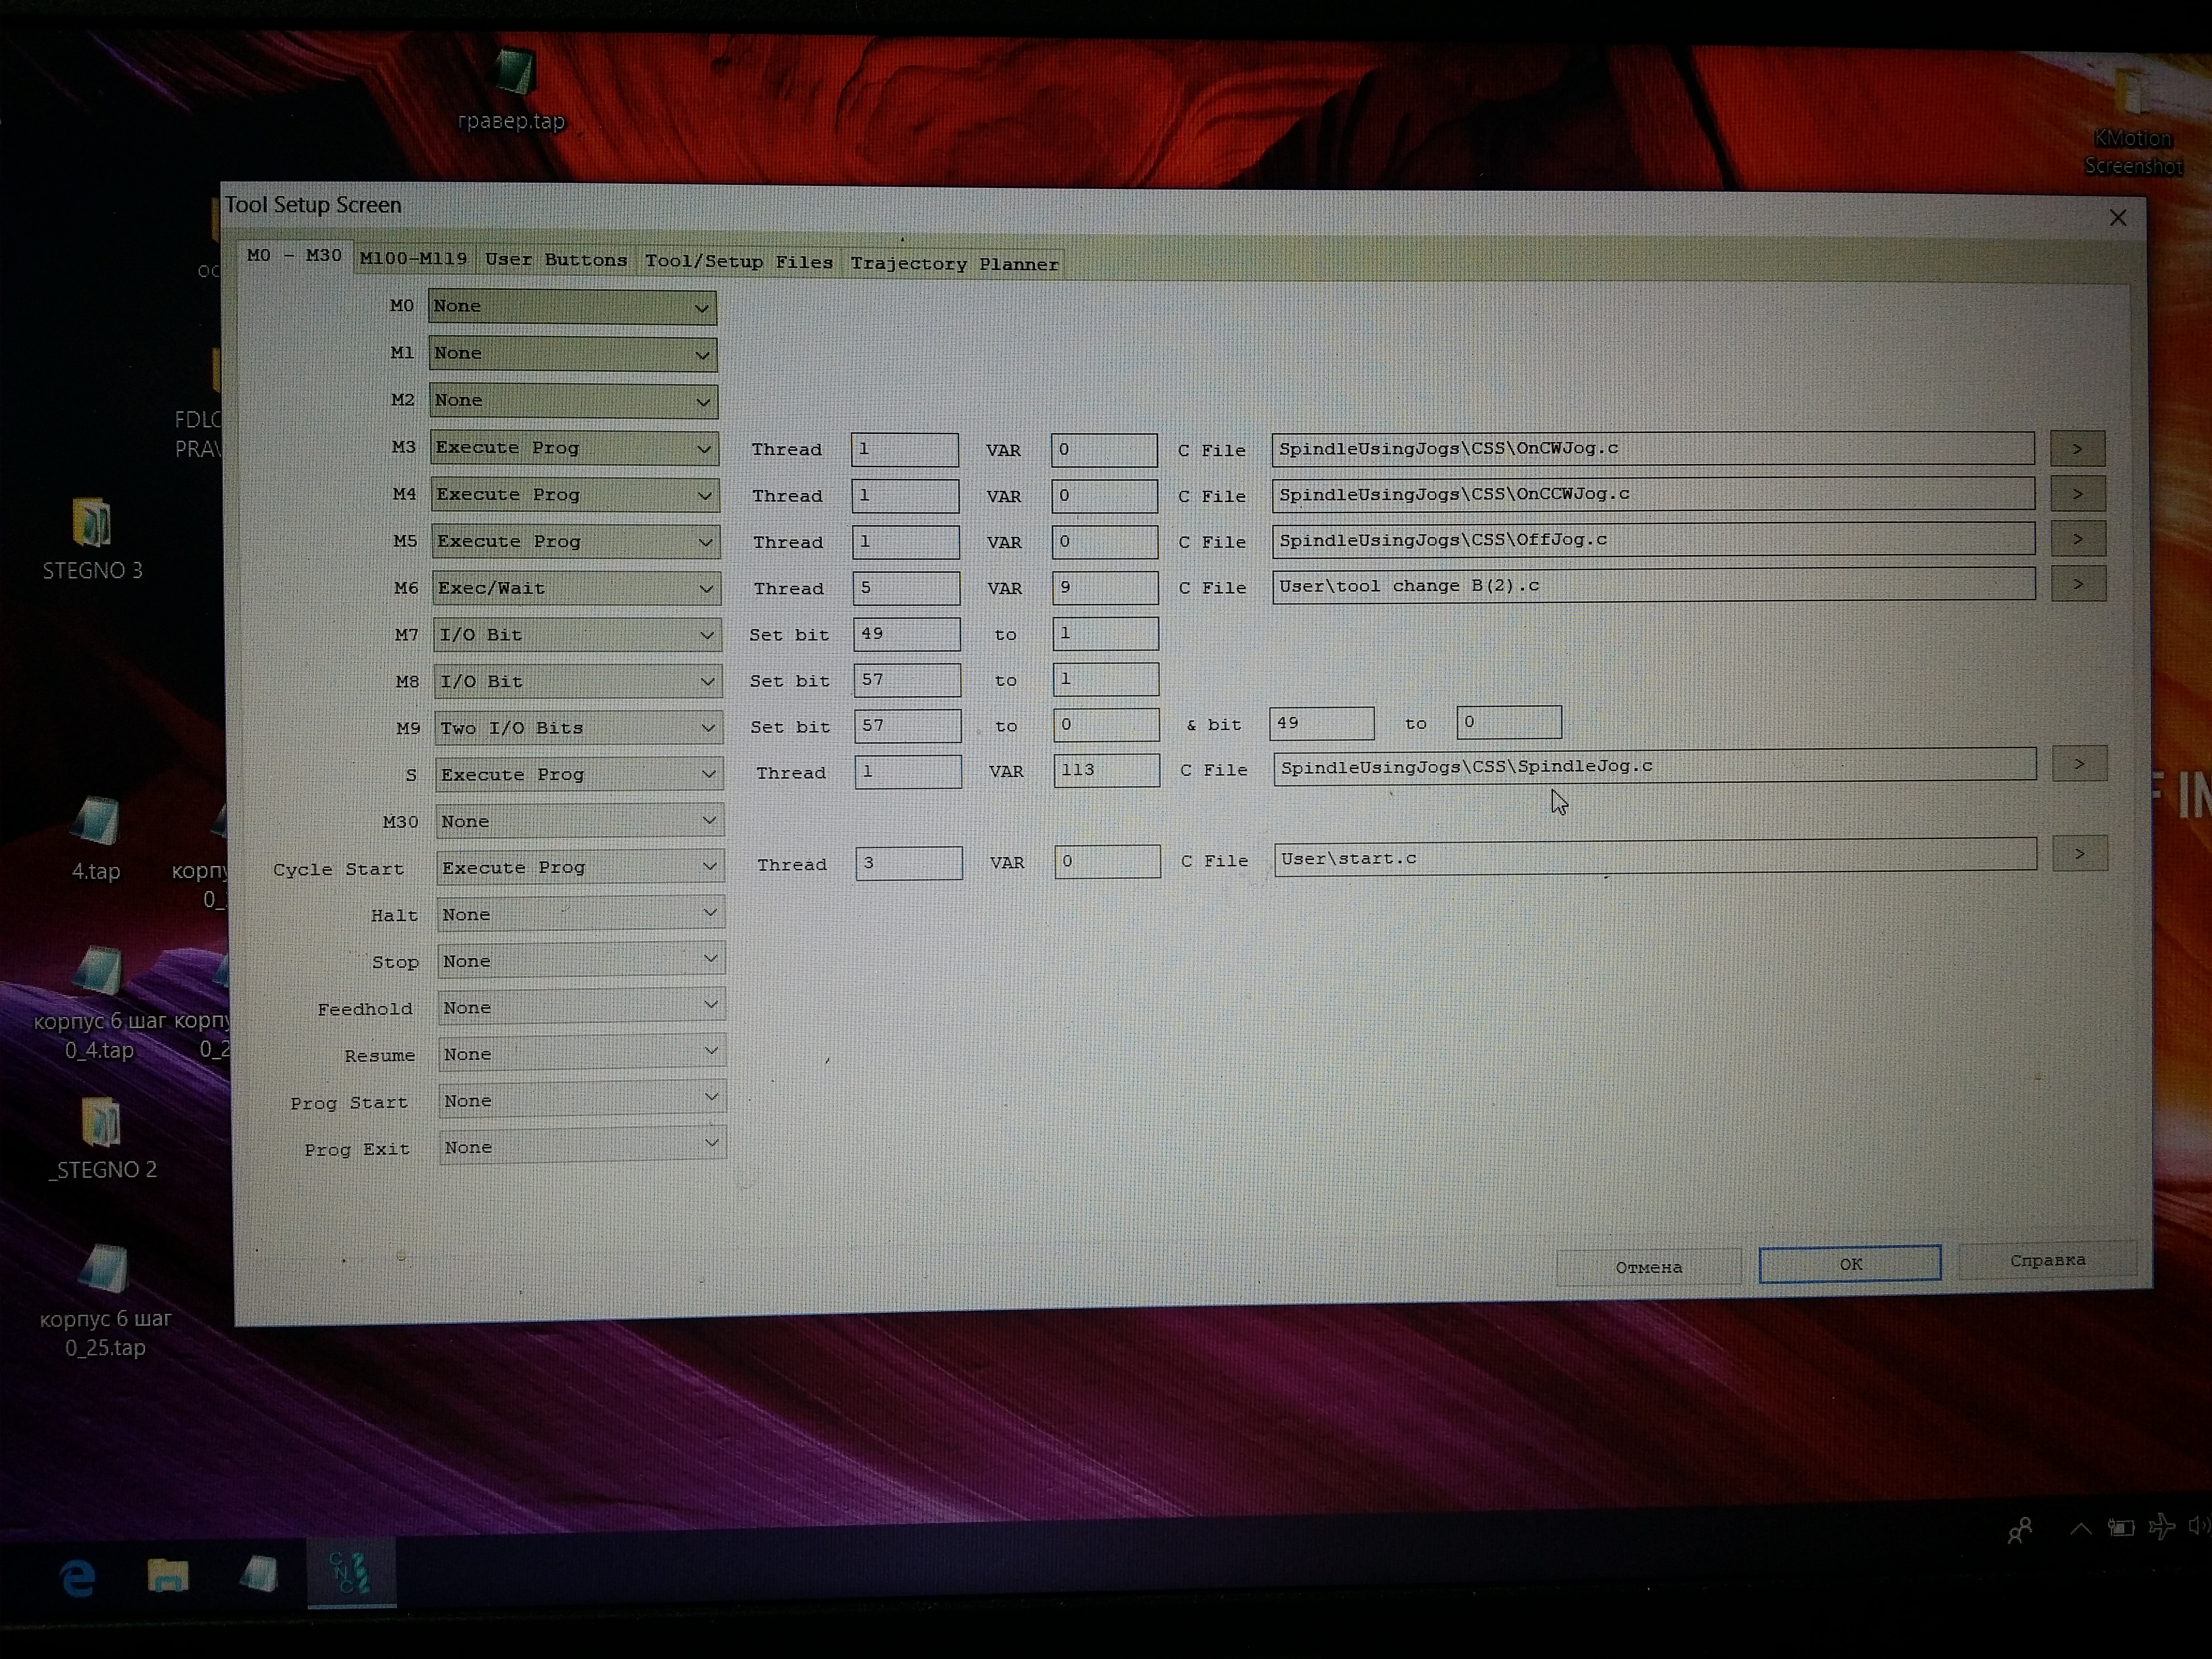Click the гравер.tap desktop file icon
This screenshot has width=2212, height=1659.
515,73
